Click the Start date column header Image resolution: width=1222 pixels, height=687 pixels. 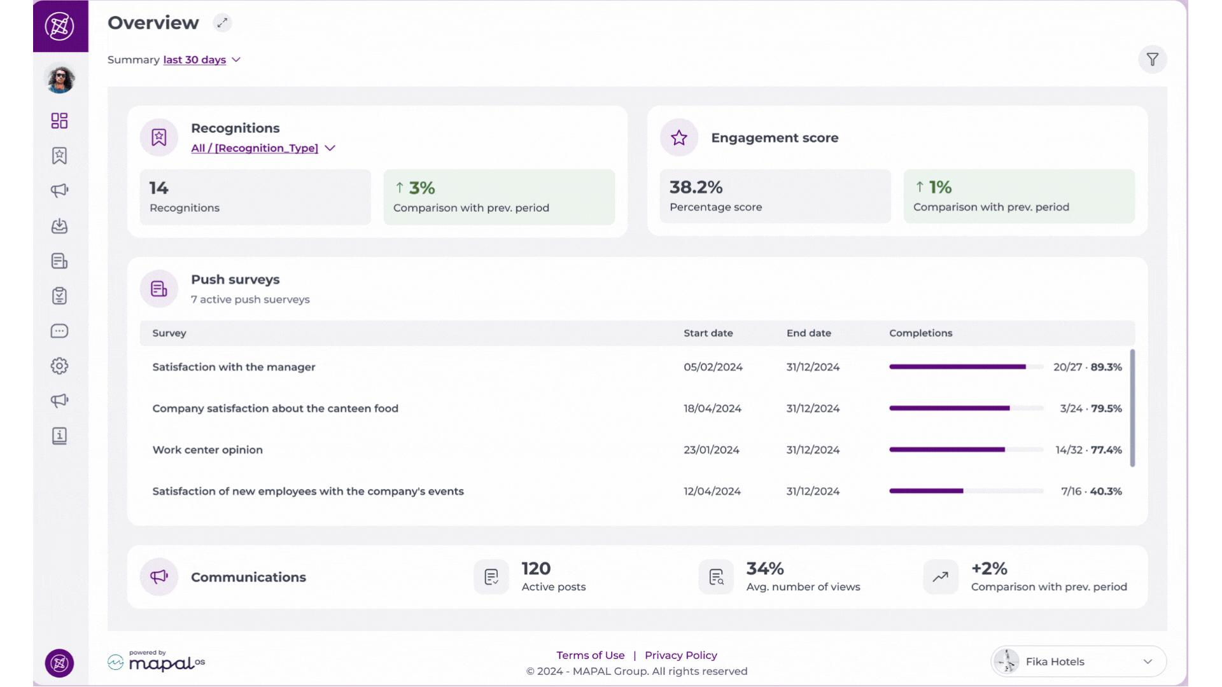tap(708, 333)
